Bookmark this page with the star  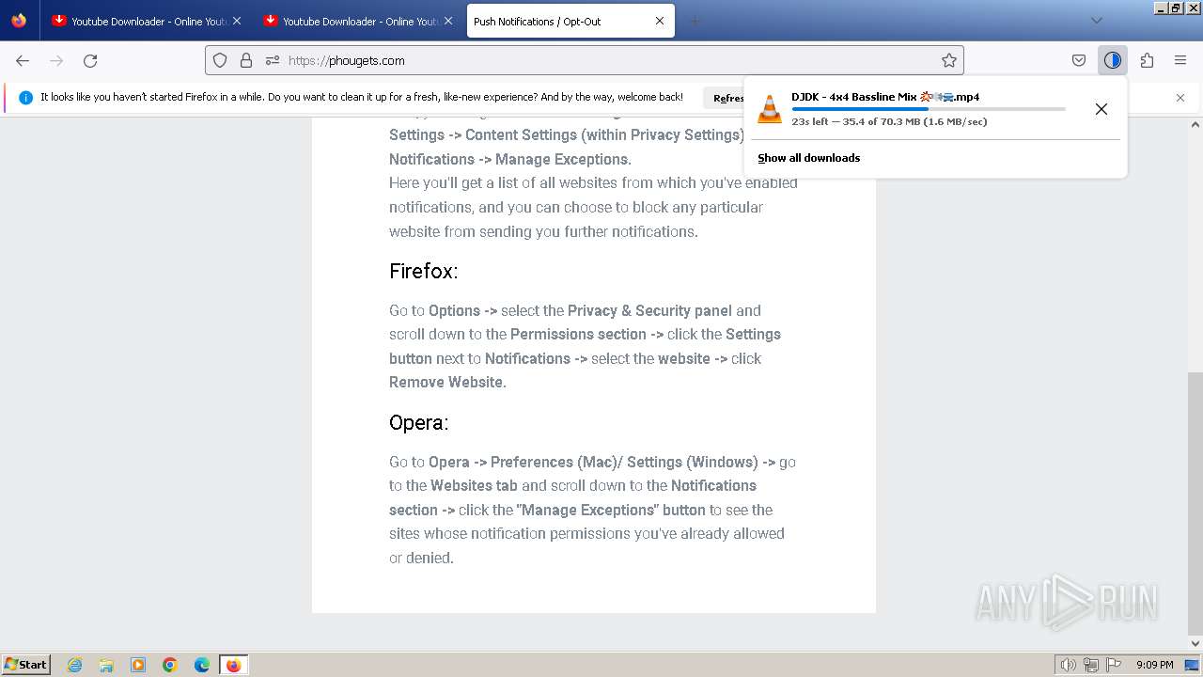click(x=949, y=60)
